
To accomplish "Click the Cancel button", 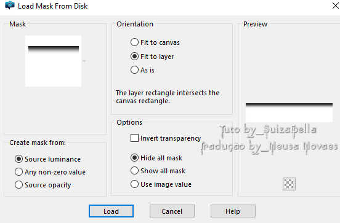I will [172, 211].
